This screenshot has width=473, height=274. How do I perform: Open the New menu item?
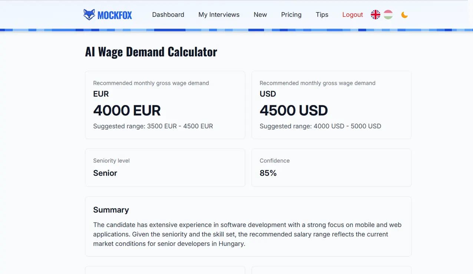point(260,15)
